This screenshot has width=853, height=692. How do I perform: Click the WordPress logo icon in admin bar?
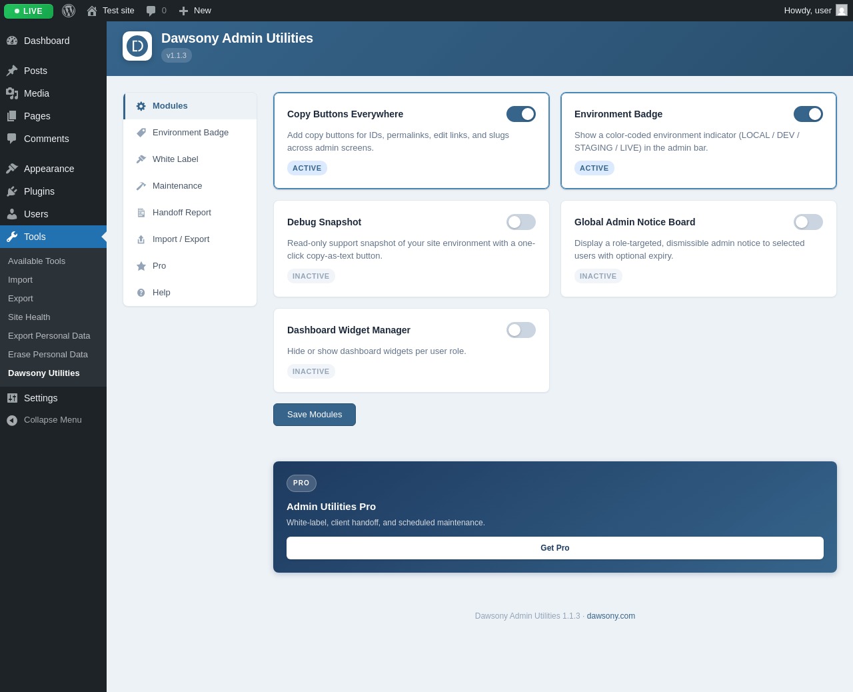tap(69, 11)
